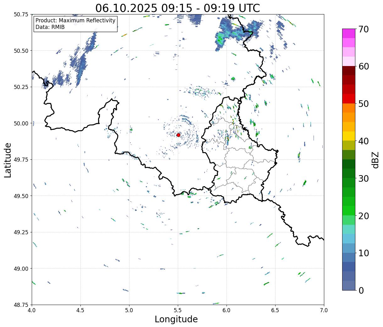
Task: Click the latitude tick label 50.50
Action: (21, 51)
